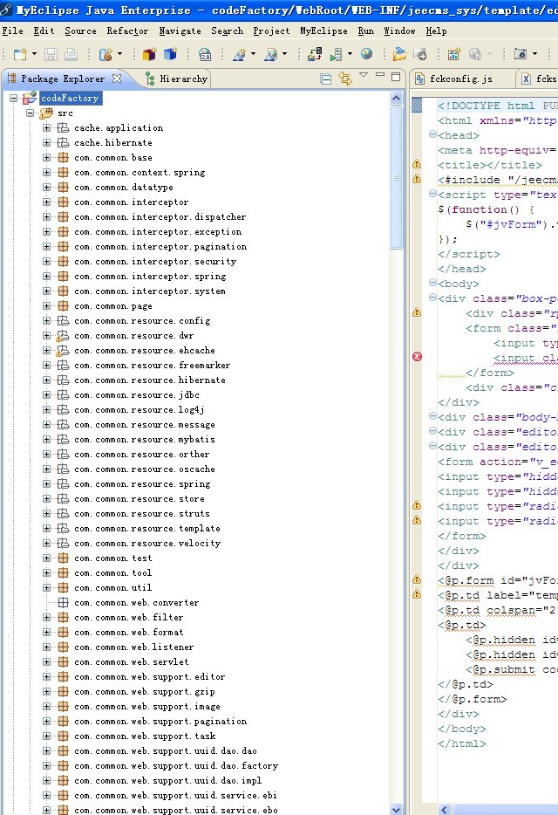Viewport: 558px width, 815px height.
Task: Open the dropdown arrow beside the server-arrow icon
Action: (x=350, y=53)
